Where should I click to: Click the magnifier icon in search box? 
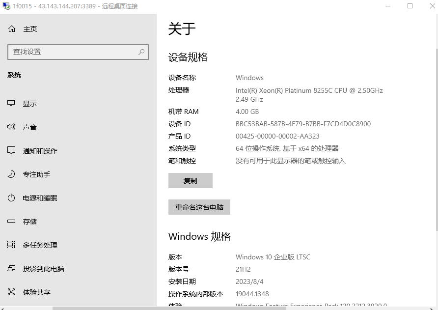142,52
